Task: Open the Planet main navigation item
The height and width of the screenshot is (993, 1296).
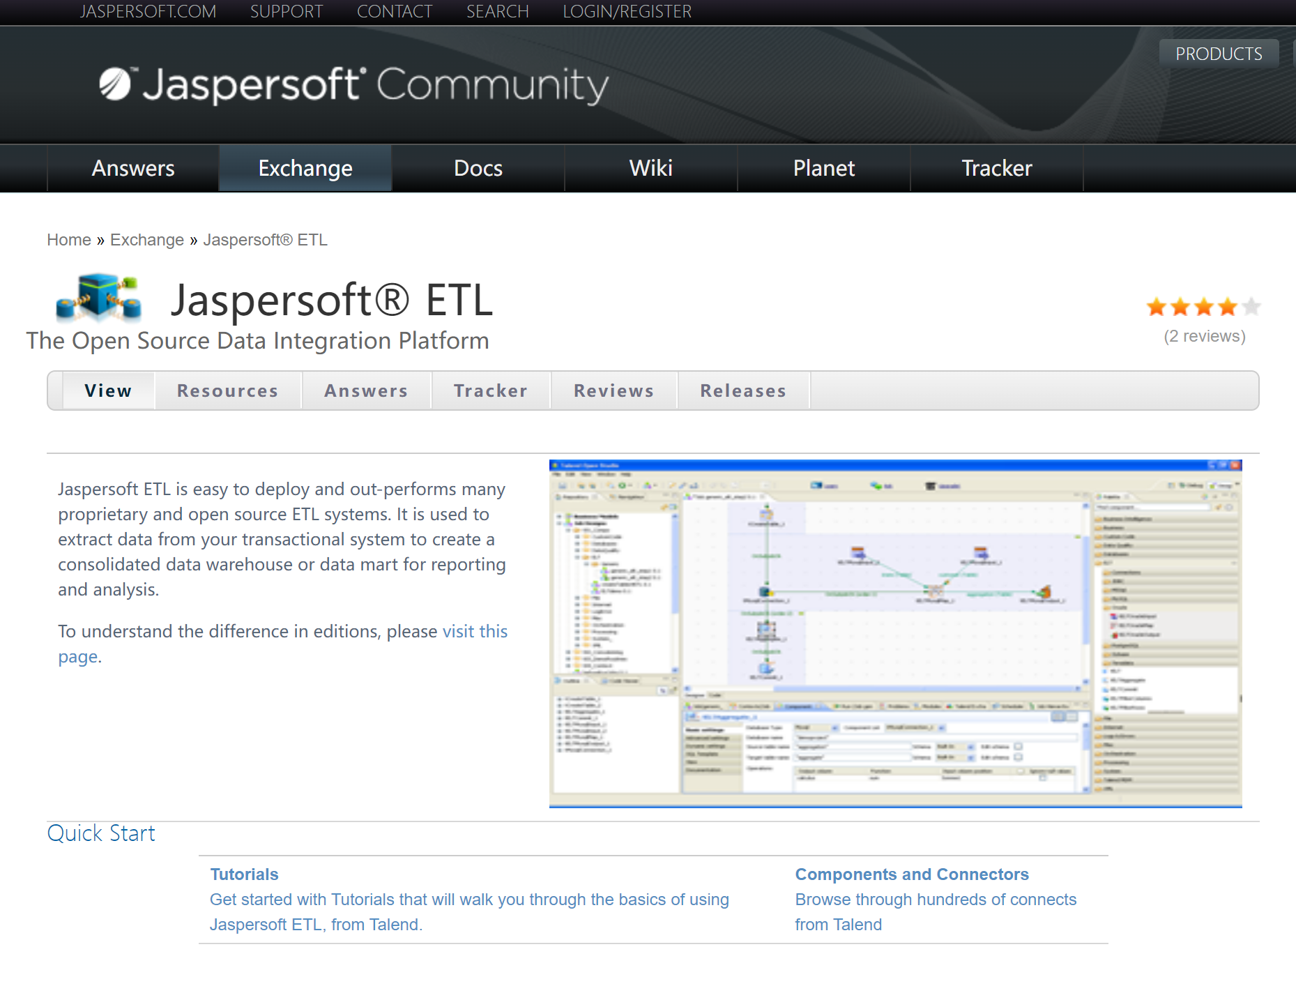Action: click(824, 168)
